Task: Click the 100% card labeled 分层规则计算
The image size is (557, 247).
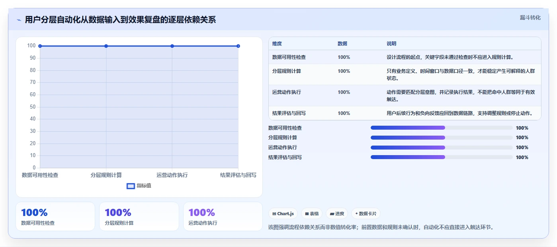Action: pos(139,216)
